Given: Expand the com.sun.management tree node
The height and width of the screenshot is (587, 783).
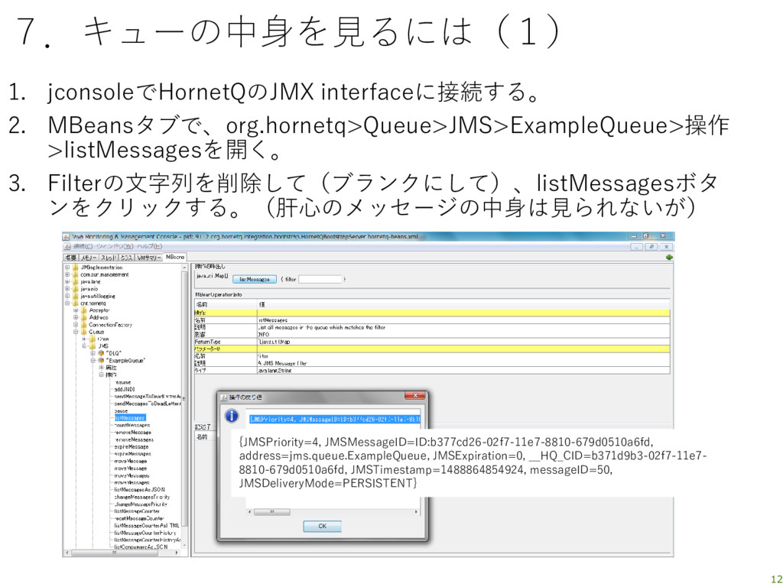Looking at the screenshot, I should (67, 274).
